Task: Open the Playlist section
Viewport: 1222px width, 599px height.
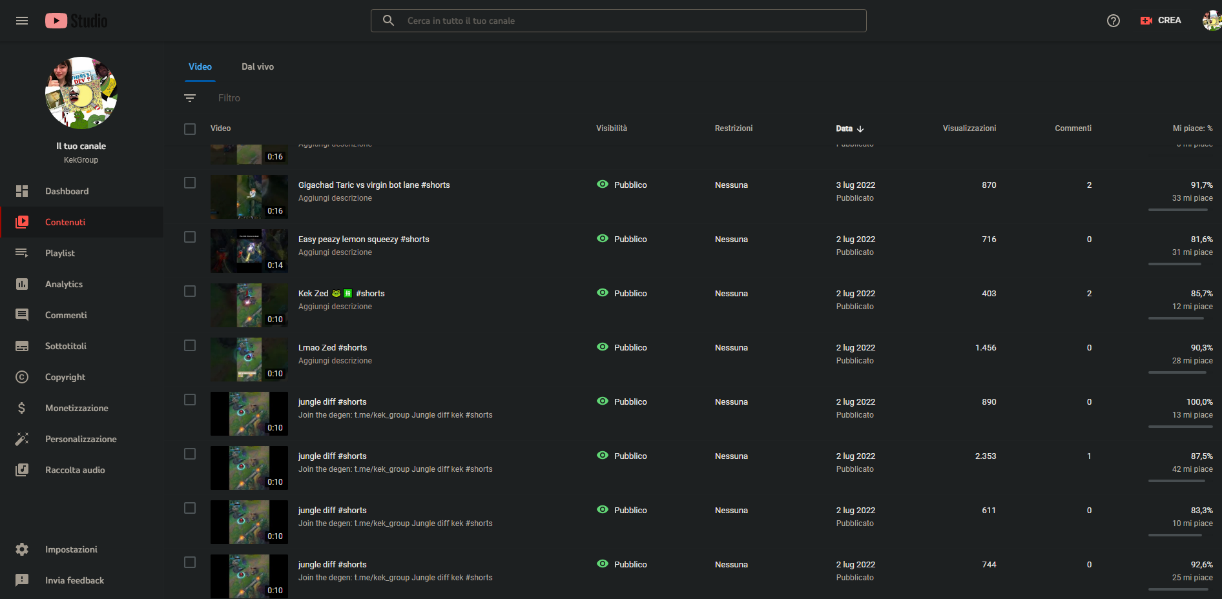Action: pos(81,253)
